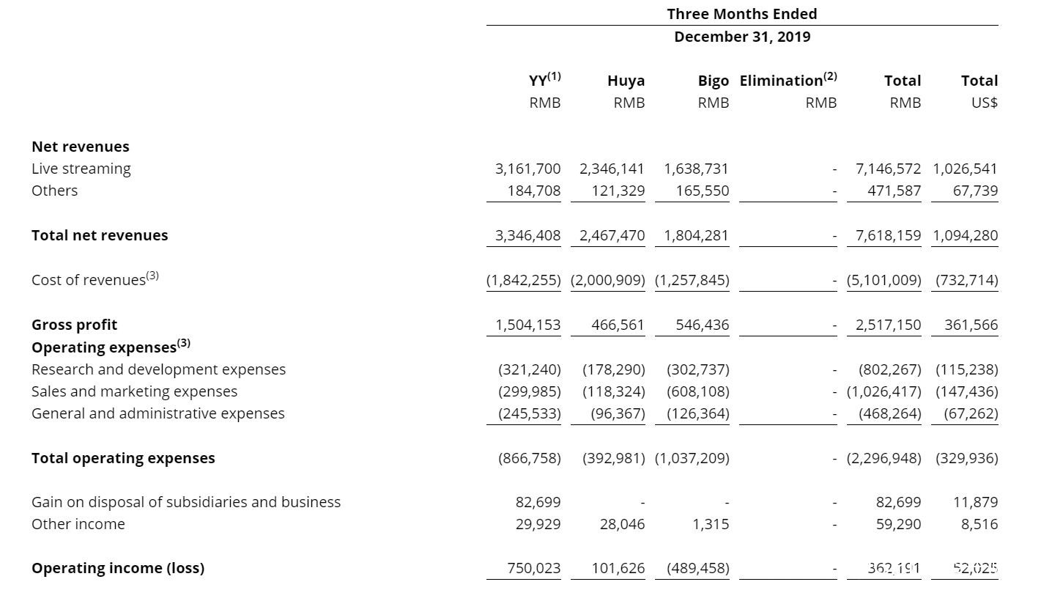The image size is (1052, 590).
Task: Click the "Three Months Ended" heading
Action: pos(741,14)
